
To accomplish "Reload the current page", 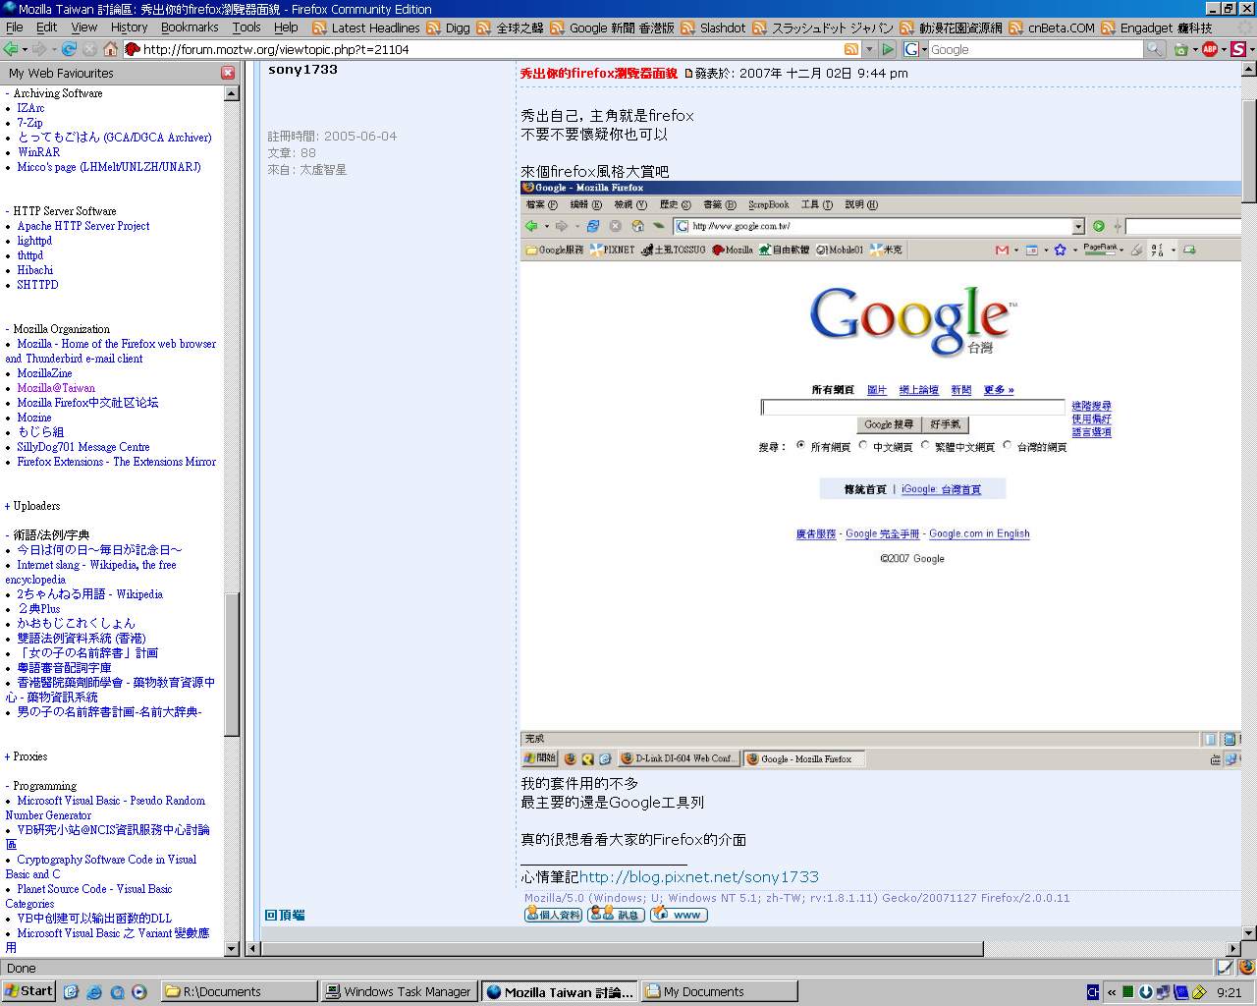I will [x=69, y=49].
